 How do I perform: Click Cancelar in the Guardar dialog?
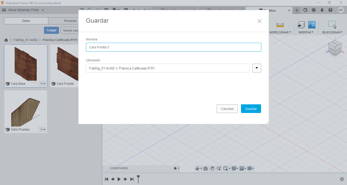click(x=227, y=109)
